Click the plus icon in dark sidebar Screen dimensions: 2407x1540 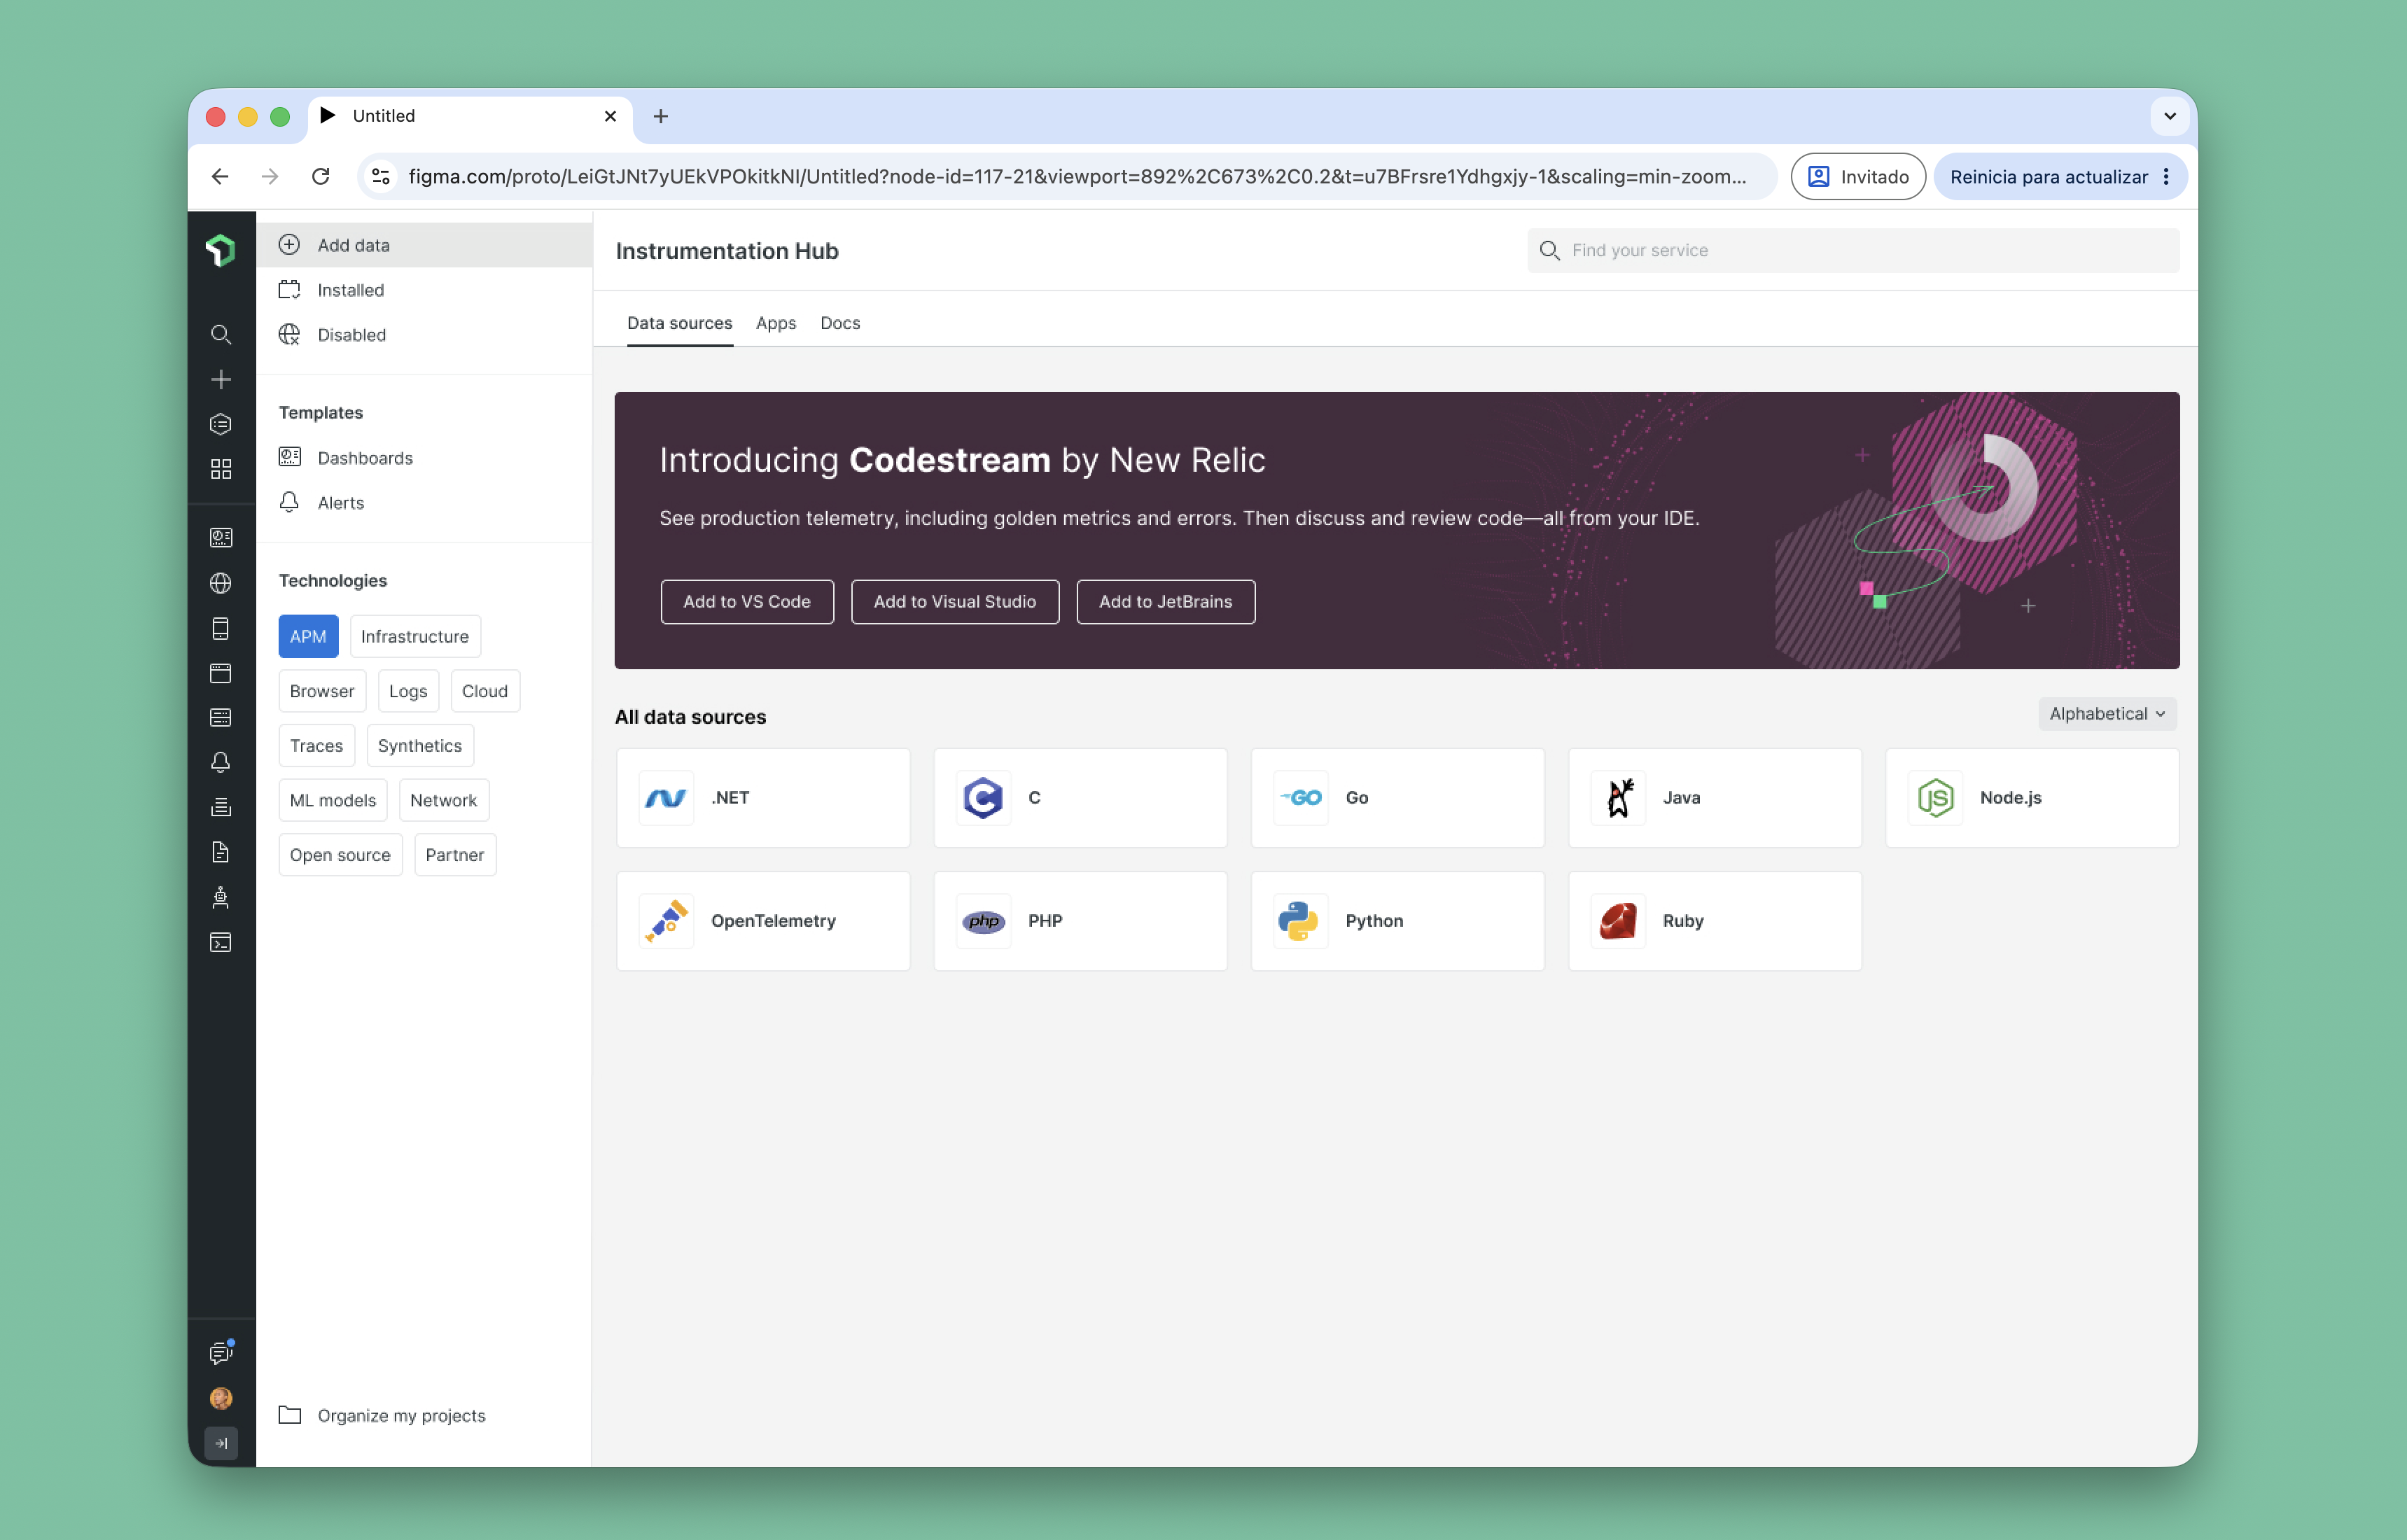221,380
